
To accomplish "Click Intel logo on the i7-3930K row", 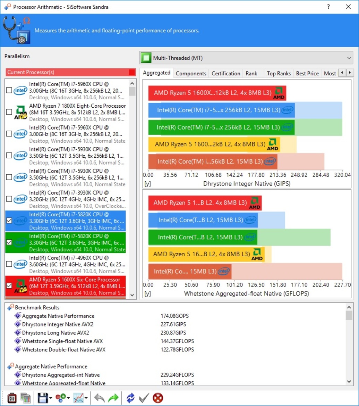I will (x=20, y=199).
